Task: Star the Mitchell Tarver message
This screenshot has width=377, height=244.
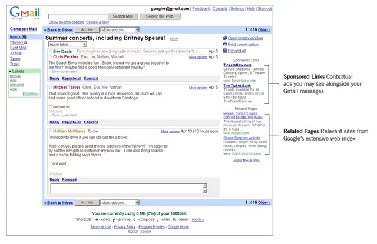Action: 50,88
